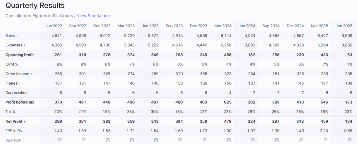Image resolution: width=357 pixels, height=144 pixels.
Task: Click the View Standalone link
Action: (93, 16)
